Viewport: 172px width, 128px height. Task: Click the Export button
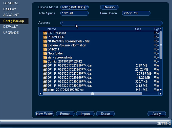click(105, 114)
